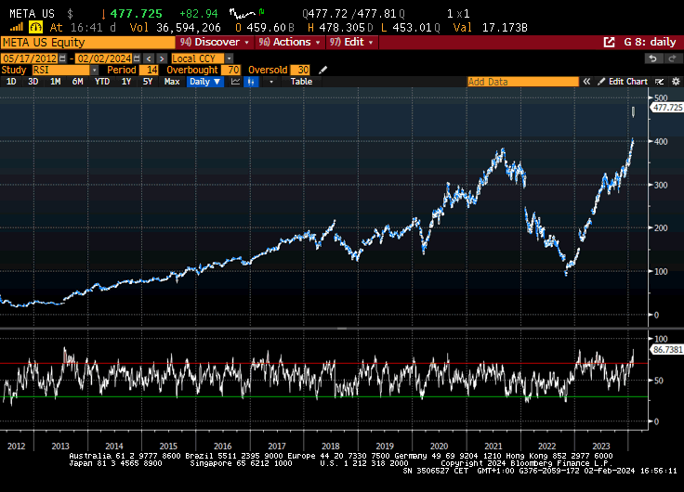Image resolution: width=684 pixels, height=492 pixels.
Task: Click the pencil icon beside Oversold
Action: [x=322, y=71]
